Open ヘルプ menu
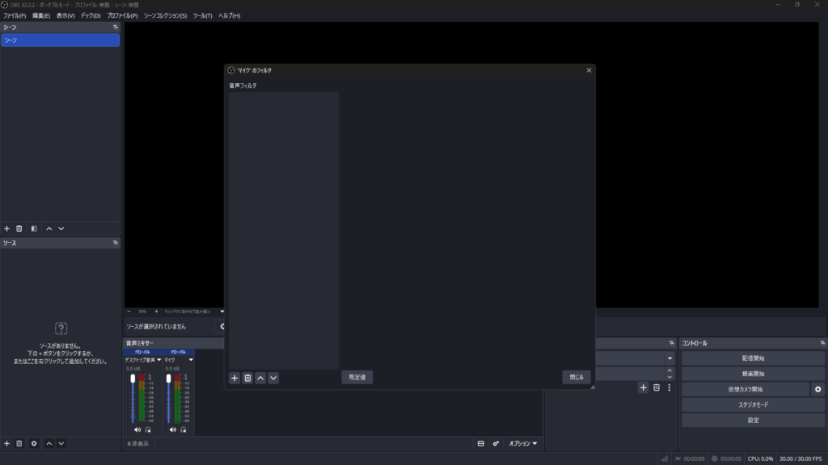This screenshot has height=465, width=828. 229,16
